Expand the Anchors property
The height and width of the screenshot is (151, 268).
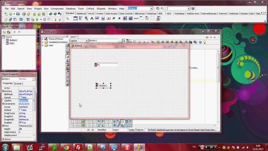(3, 91)
